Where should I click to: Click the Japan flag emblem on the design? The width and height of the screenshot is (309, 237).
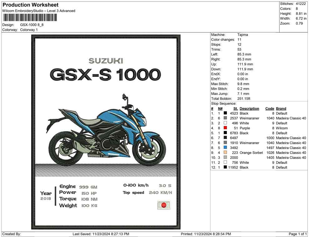click(164, 205)
